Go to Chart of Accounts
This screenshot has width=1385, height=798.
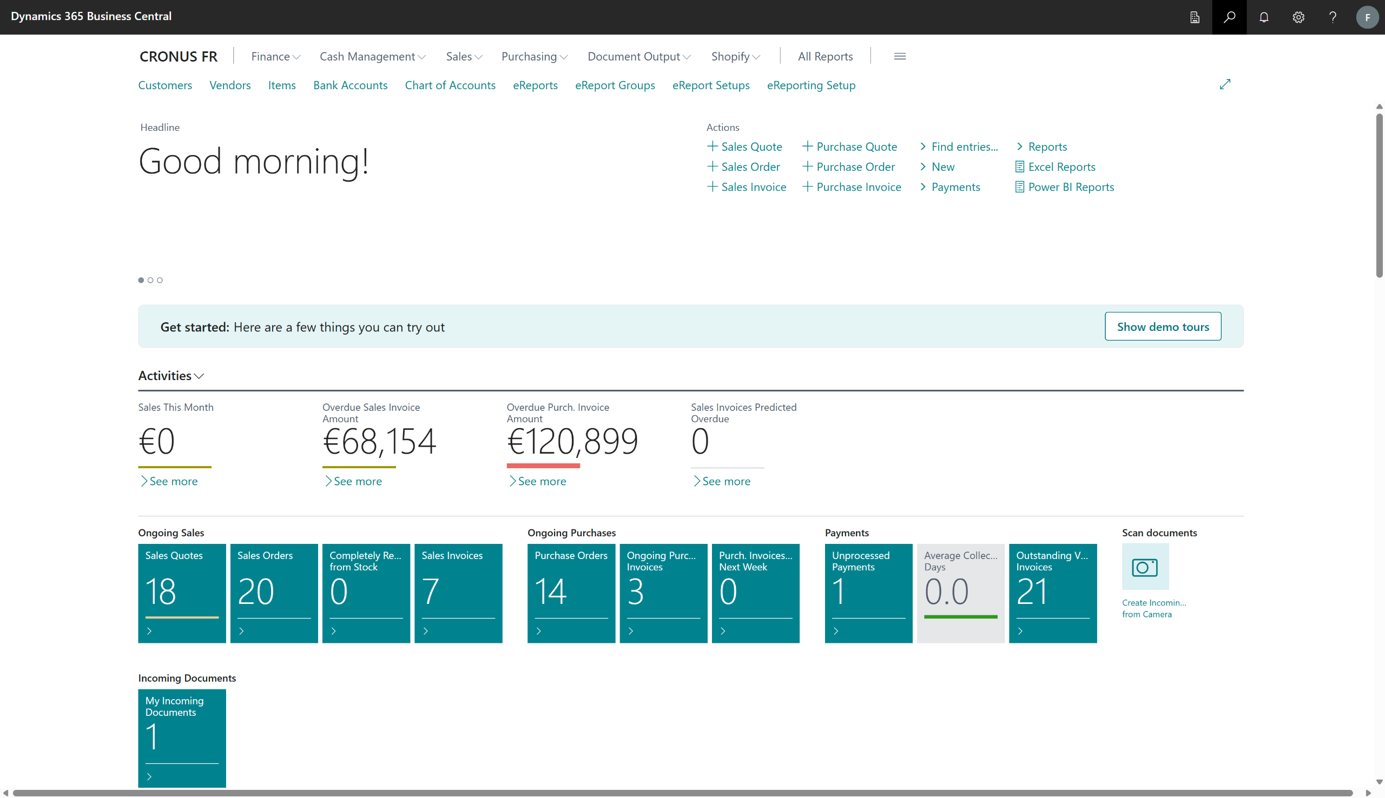pos(450,85)
